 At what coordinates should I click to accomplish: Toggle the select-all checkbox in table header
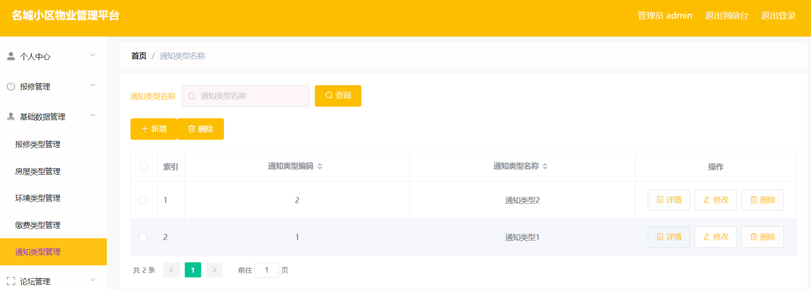click(144, 167)
